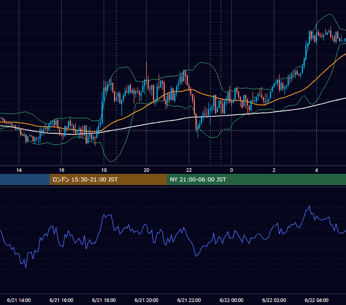346x305 pixels.
Task: Click the ロンドン 15:30-21:00 JST session bar
Action: click(108, 179)
